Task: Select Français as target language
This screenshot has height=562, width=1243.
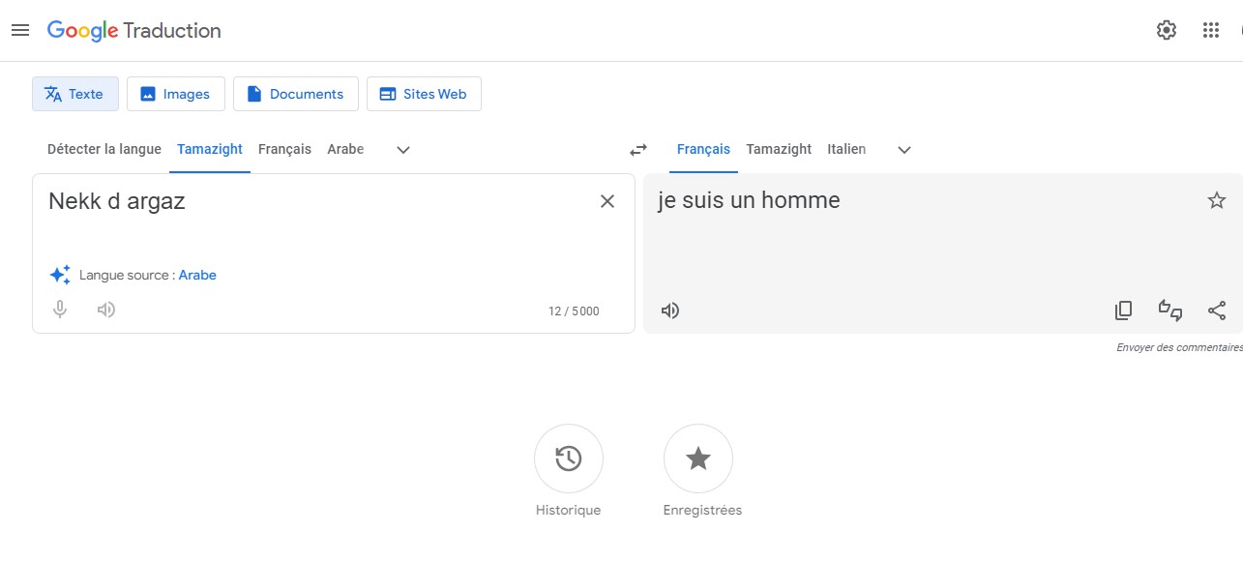Action: [703, 149]
